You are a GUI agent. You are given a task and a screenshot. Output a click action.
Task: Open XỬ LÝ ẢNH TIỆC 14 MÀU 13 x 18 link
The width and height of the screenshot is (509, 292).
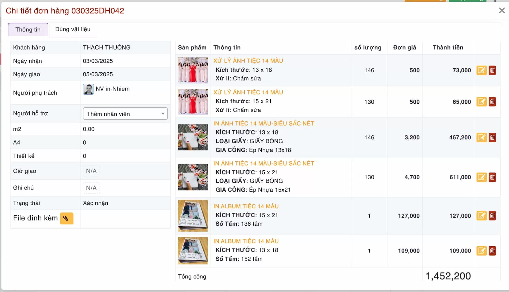(x=248, y=61)
